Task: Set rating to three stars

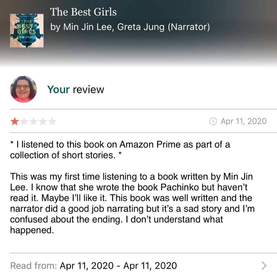Action: (33, 121)
